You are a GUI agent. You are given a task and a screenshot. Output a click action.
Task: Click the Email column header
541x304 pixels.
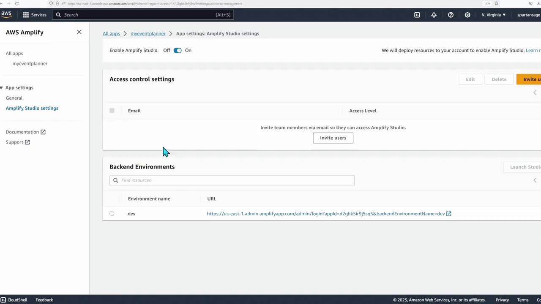point(134,111)
